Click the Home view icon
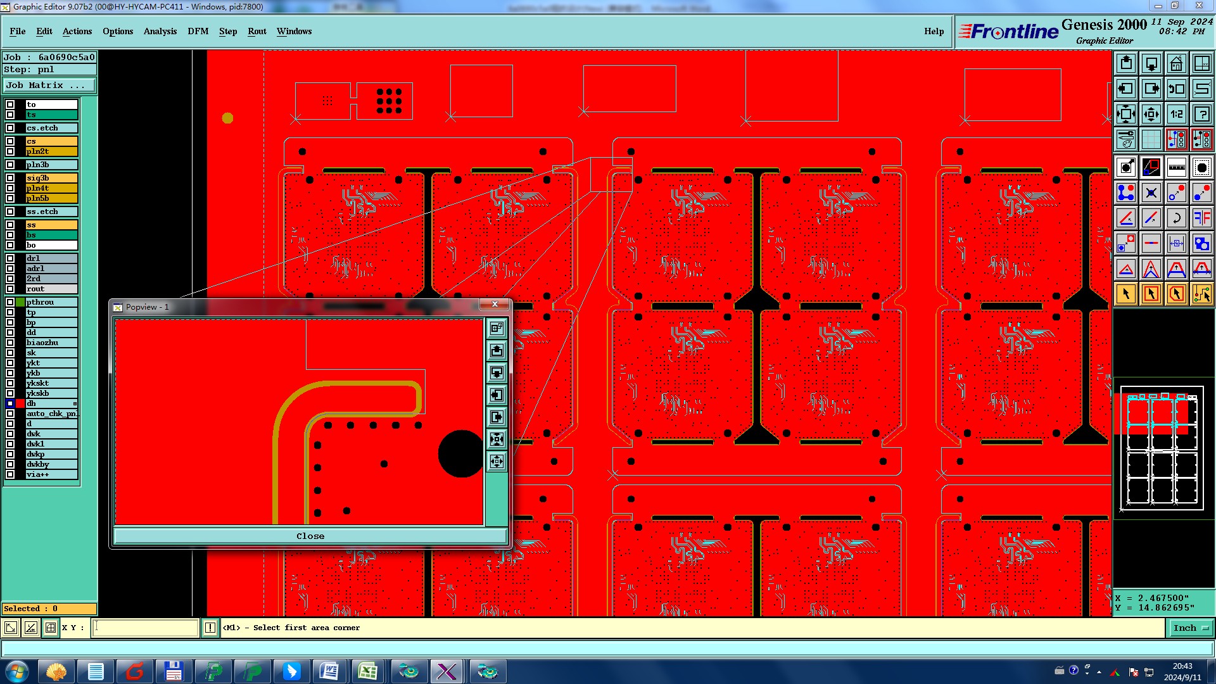Screen dimensions: 1216x684 pos(1176,63)
